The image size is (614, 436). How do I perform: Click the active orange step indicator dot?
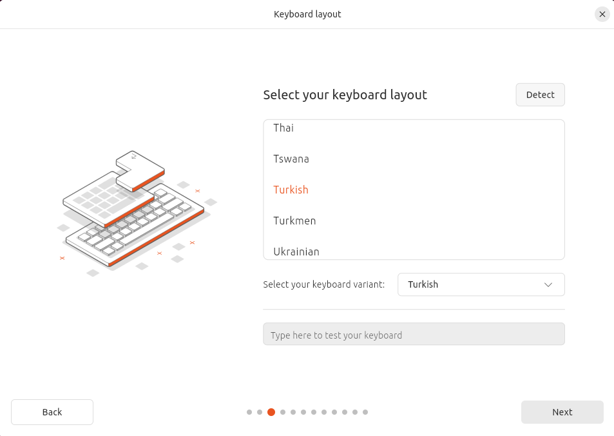pyautogui.click(x=271, y=412)
